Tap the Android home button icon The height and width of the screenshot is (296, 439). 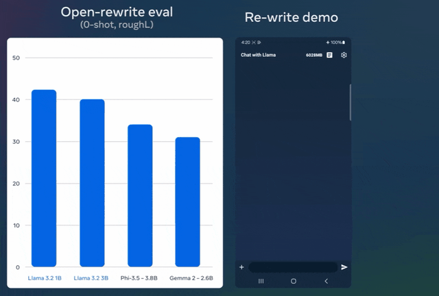pos(294,281)
